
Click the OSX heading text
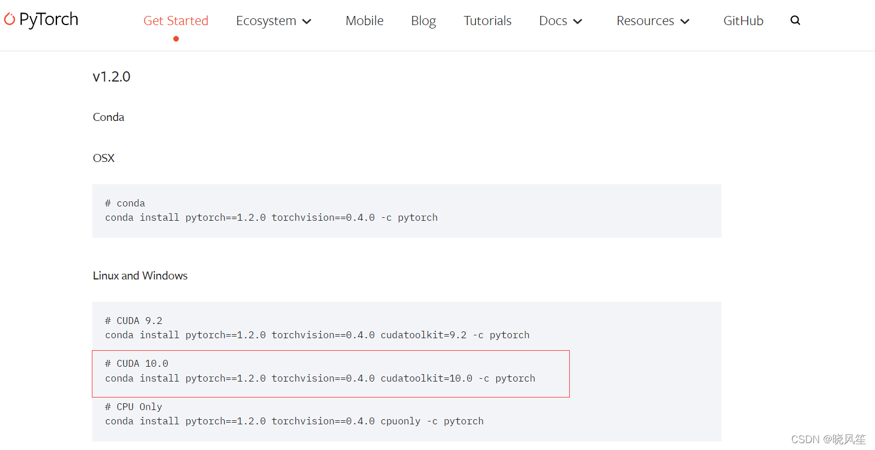point(103,158)
